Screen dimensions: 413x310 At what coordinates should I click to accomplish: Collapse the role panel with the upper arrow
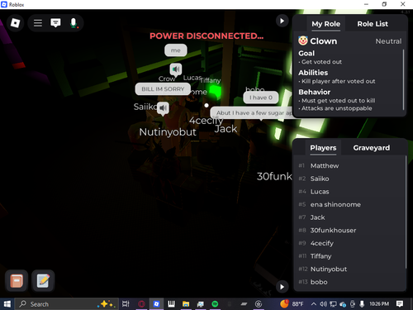[282, 21]
